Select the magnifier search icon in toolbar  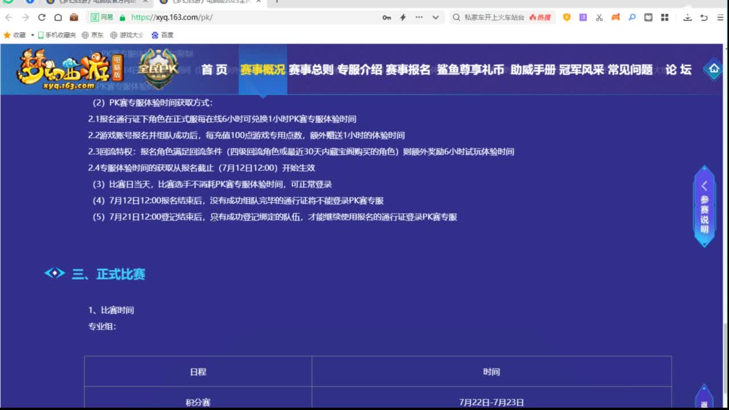click(x=632, y=18)
